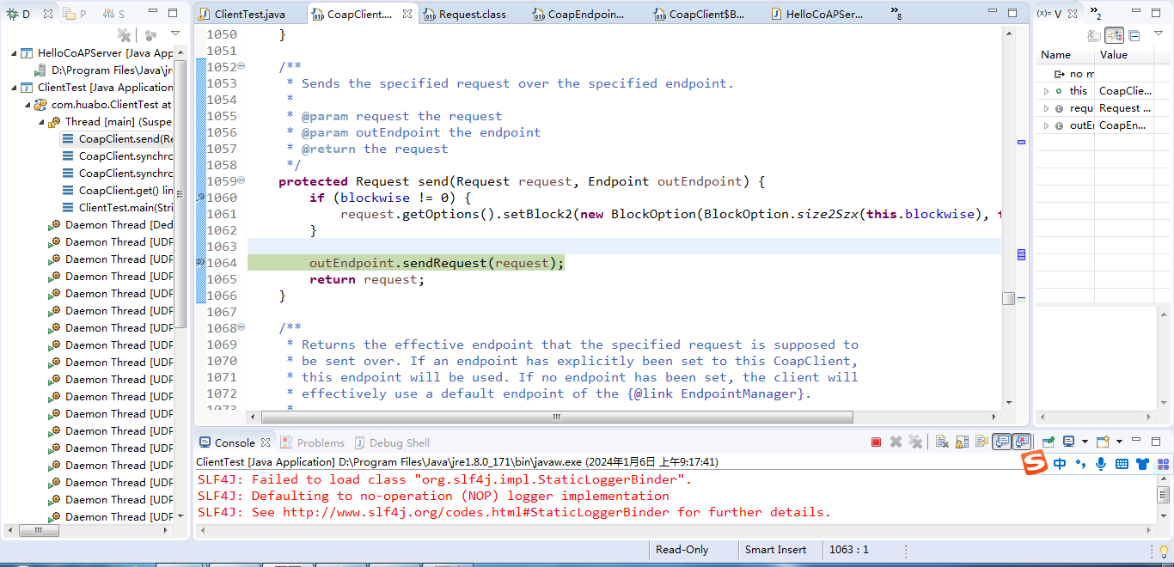Click the Sogou voice input microphone

point(1101,464)
